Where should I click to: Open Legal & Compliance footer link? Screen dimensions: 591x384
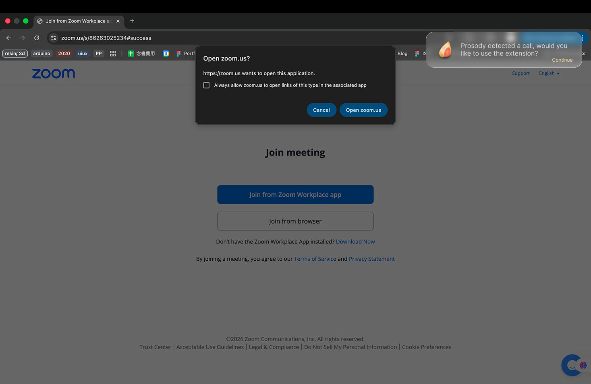[274, 347]
